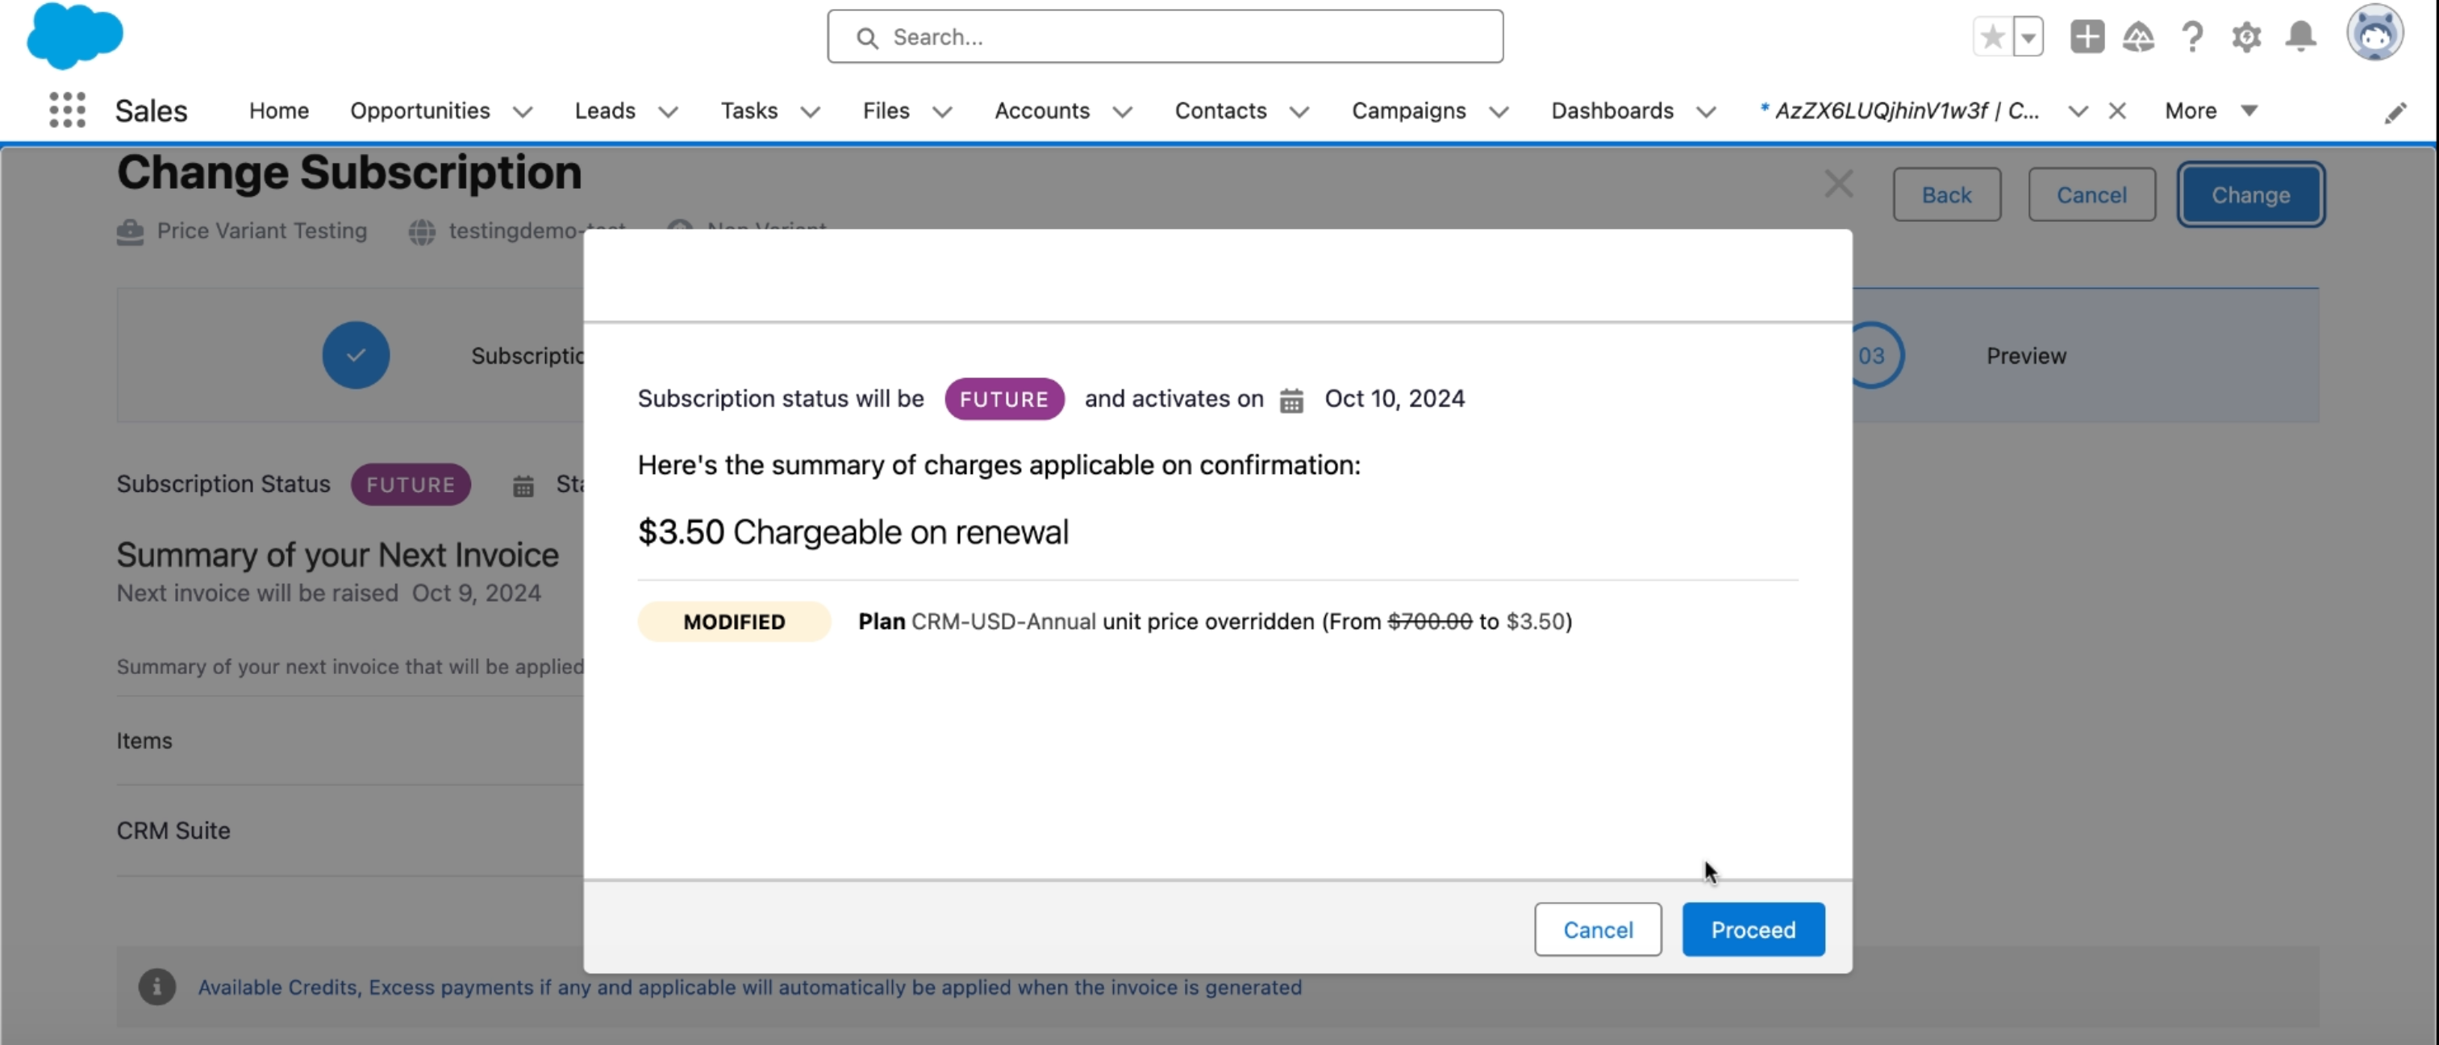Click Proceed in the confirmation dialog

pyautogui.click(x=1753, y=930)
